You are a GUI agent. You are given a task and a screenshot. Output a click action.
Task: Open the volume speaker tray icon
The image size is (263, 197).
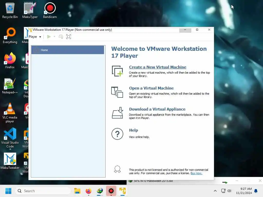(229, 191)
